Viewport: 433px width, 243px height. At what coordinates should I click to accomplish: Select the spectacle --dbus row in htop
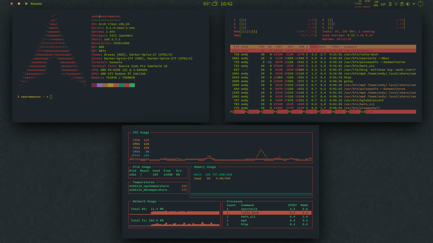tap(323, 58)
